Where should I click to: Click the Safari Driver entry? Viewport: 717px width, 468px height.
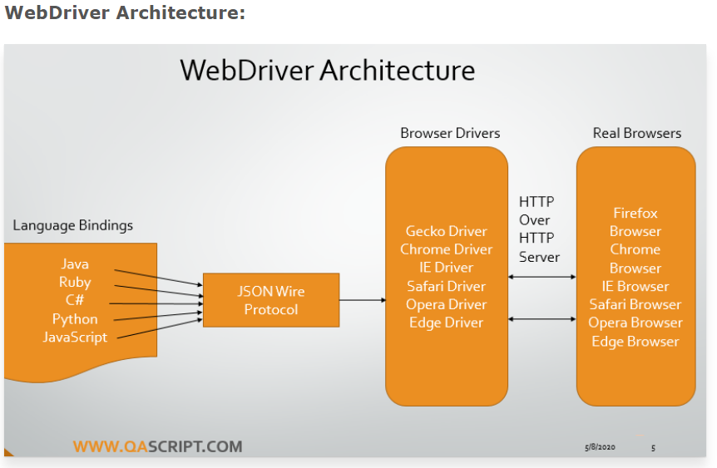446,286
